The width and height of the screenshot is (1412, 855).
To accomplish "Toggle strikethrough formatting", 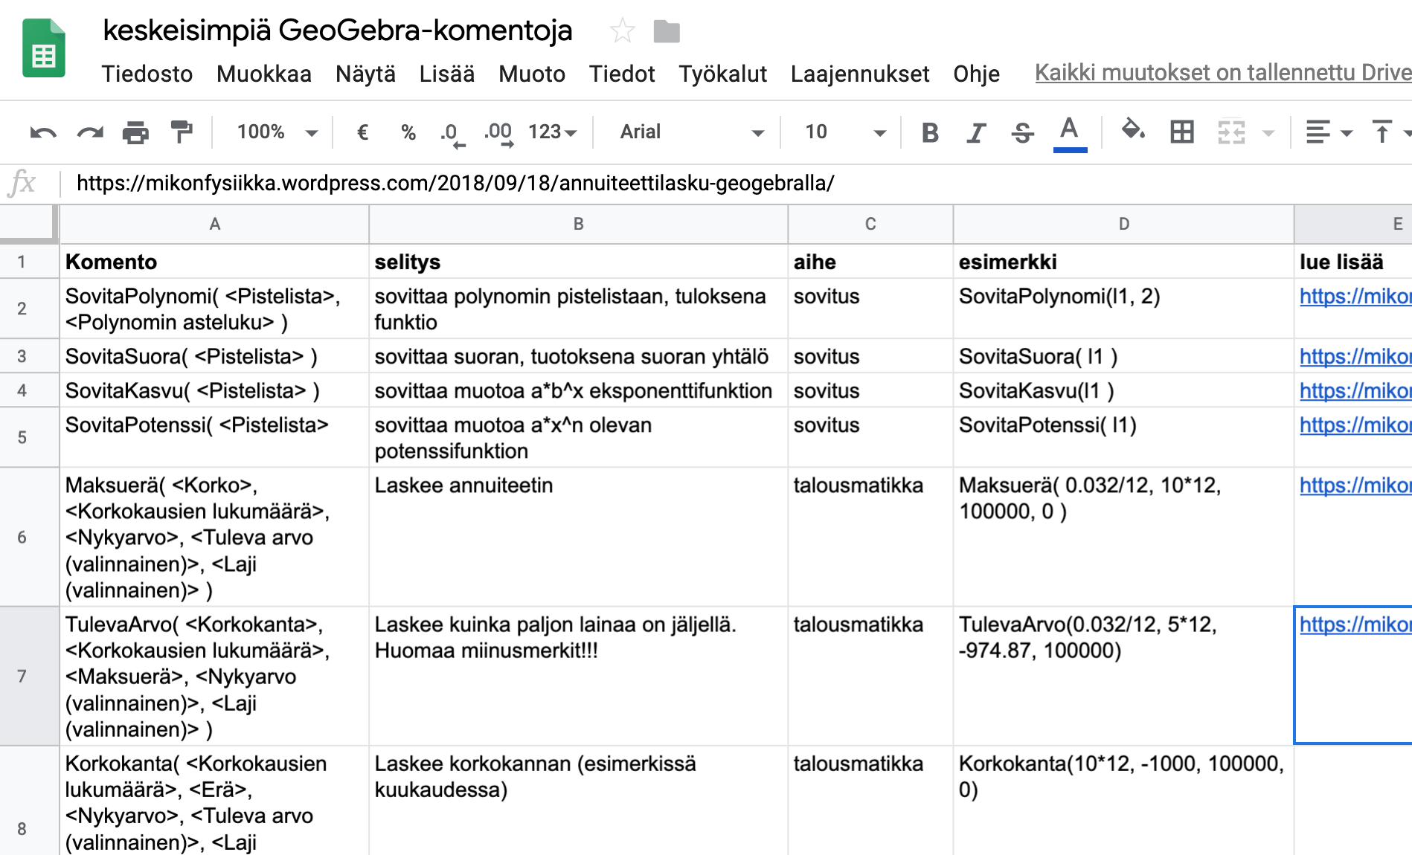I will pos(1022,133).
